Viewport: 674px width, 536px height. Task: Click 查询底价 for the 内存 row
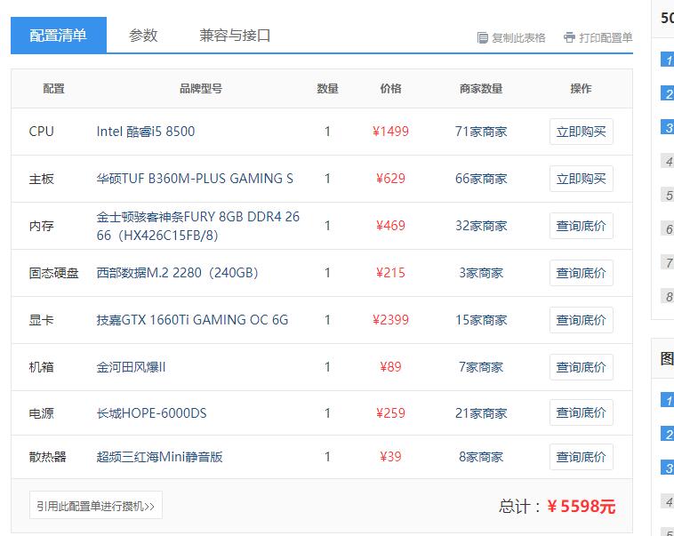click(x=582, y=226)
